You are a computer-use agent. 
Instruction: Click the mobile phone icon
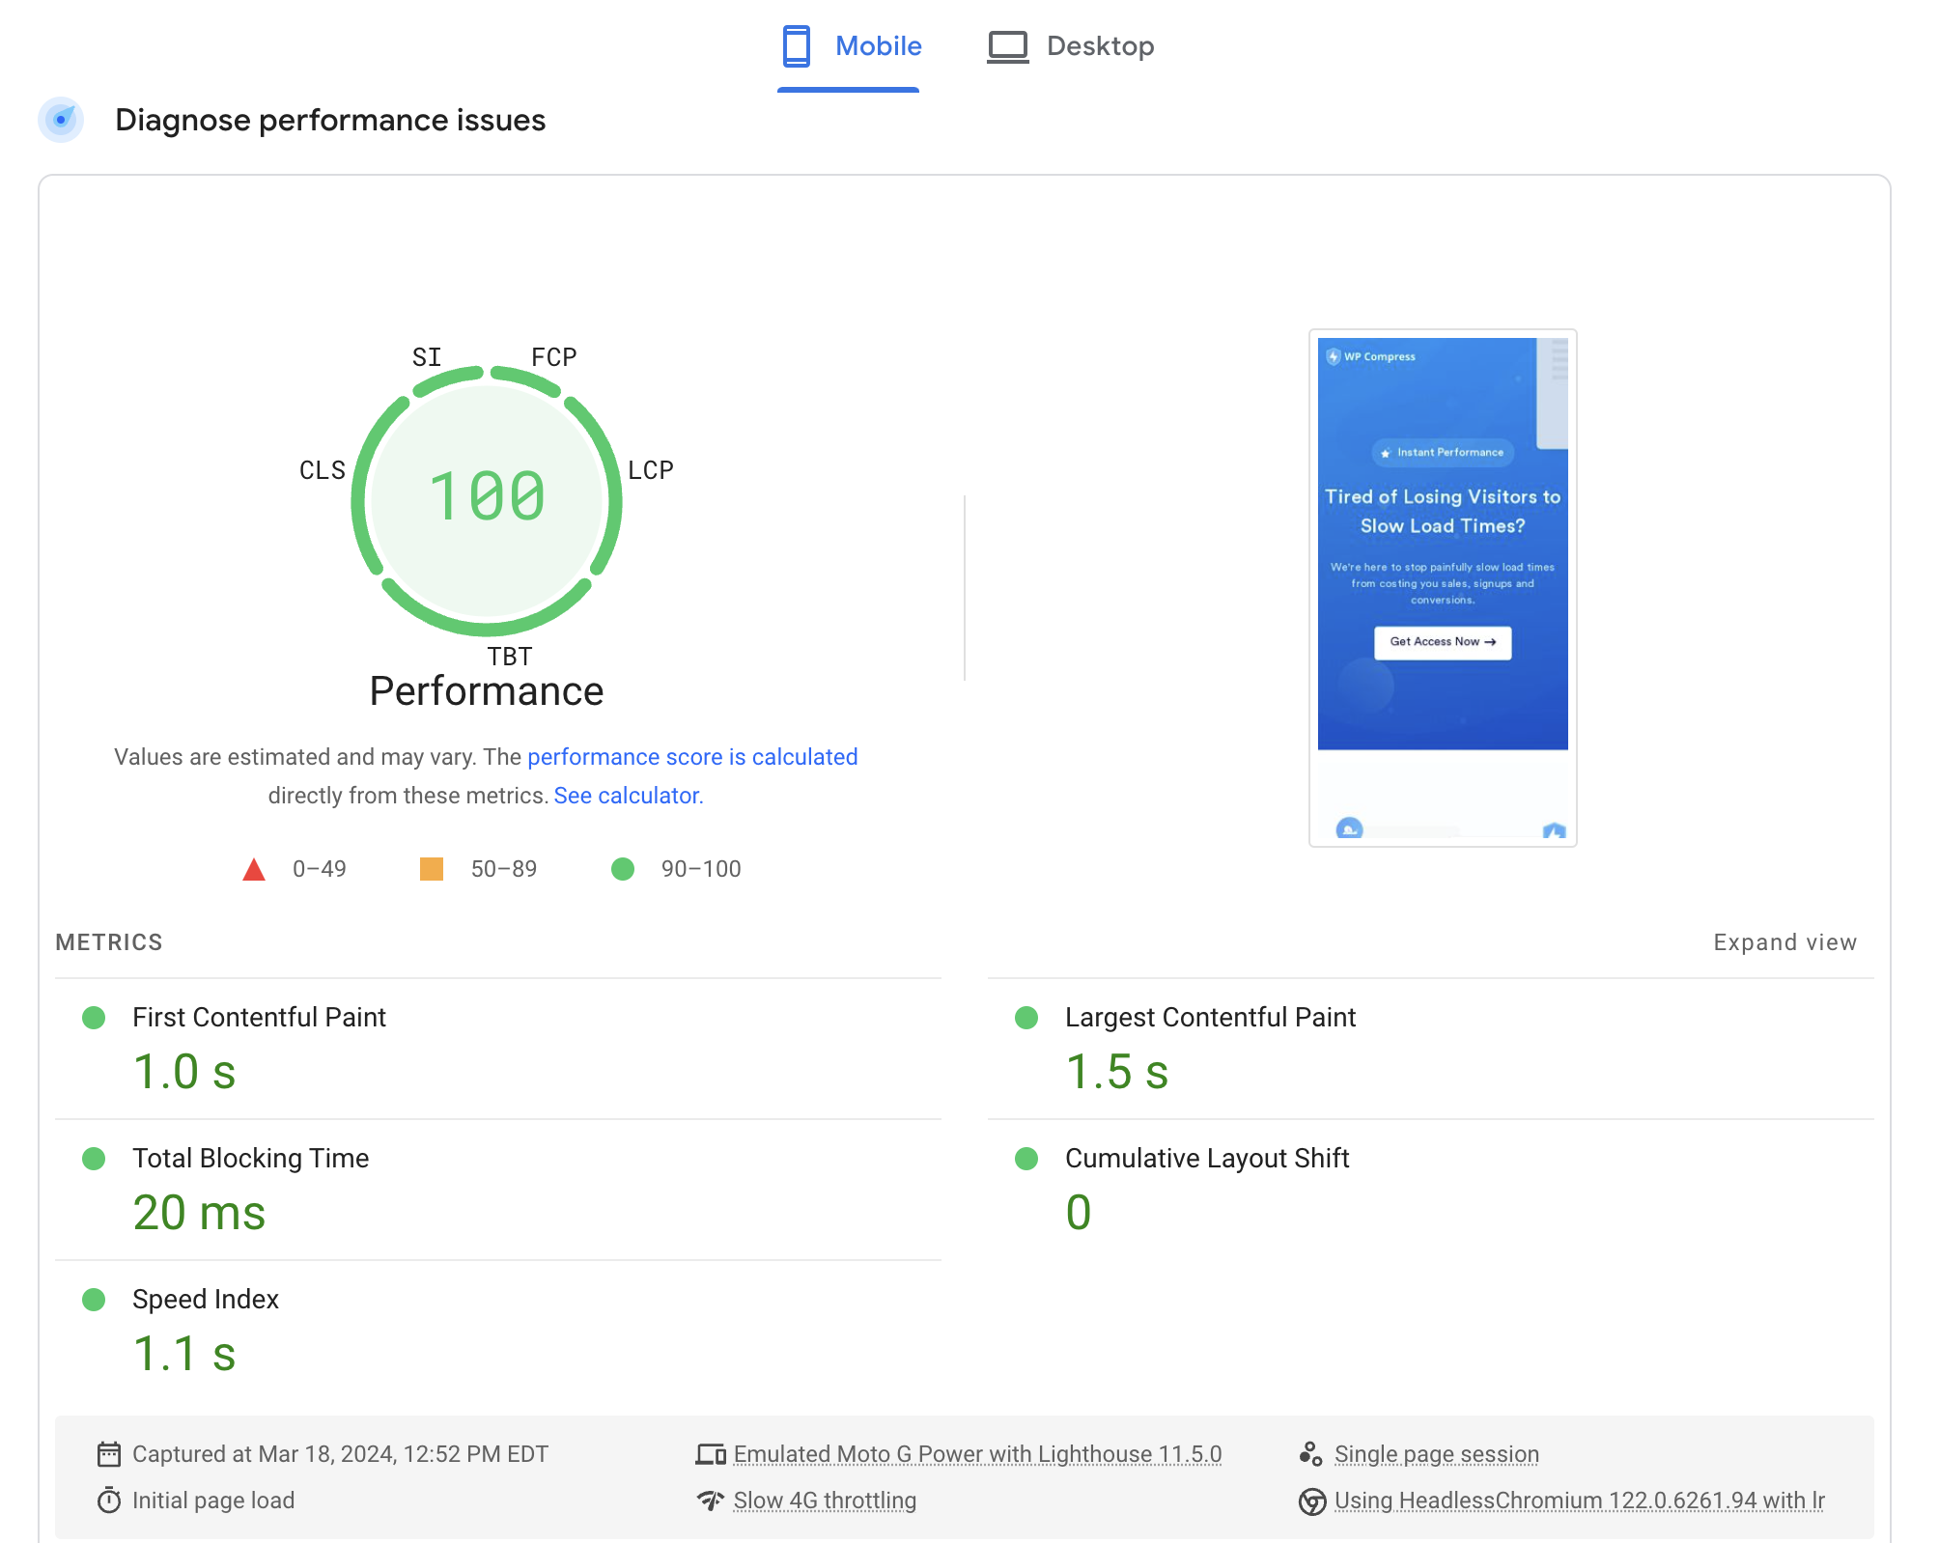(797, 46)
